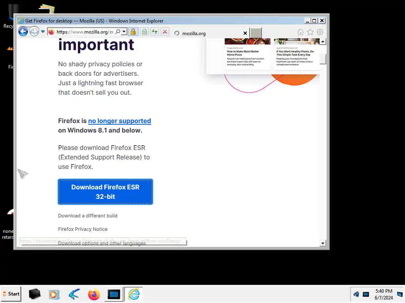Click the network monitor tray icon

pyautogui.click(x=366, y=294)
